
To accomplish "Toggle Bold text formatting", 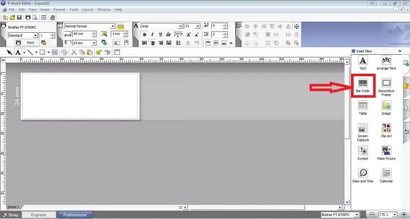I will (x=145, y=35).
